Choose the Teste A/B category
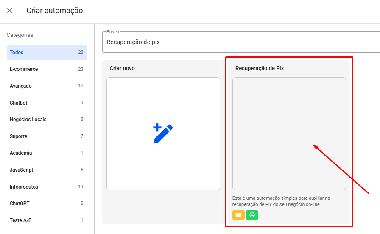The image size is (380, 234). click(46, 220)
